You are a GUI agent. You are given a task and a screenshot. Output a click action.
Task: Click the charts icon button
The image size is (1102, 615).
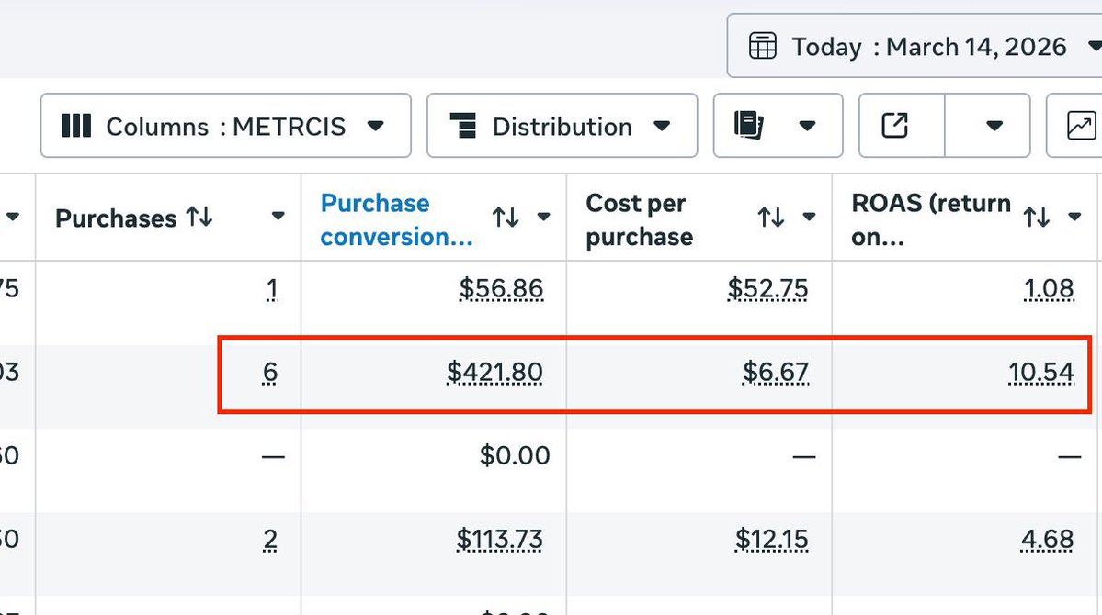click(1081, 126)
